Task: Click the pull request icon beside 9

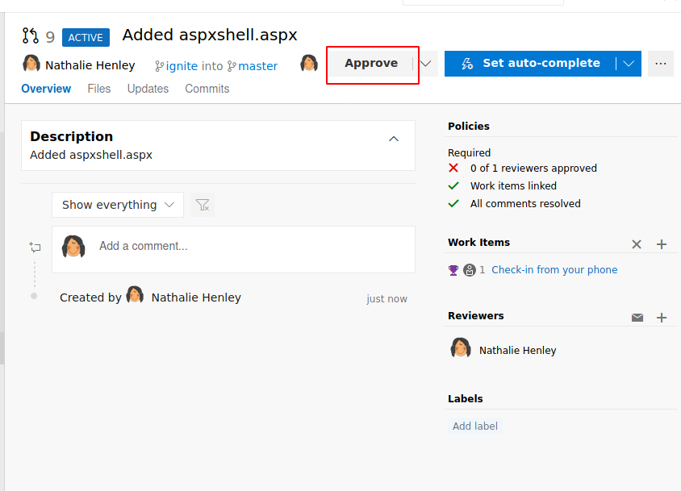Action: tap(31, 36)
